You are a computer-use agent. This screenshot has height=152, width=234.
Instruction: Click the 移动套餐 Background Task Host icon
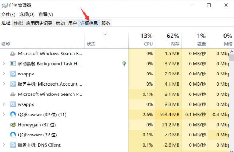tap(13, 64)
